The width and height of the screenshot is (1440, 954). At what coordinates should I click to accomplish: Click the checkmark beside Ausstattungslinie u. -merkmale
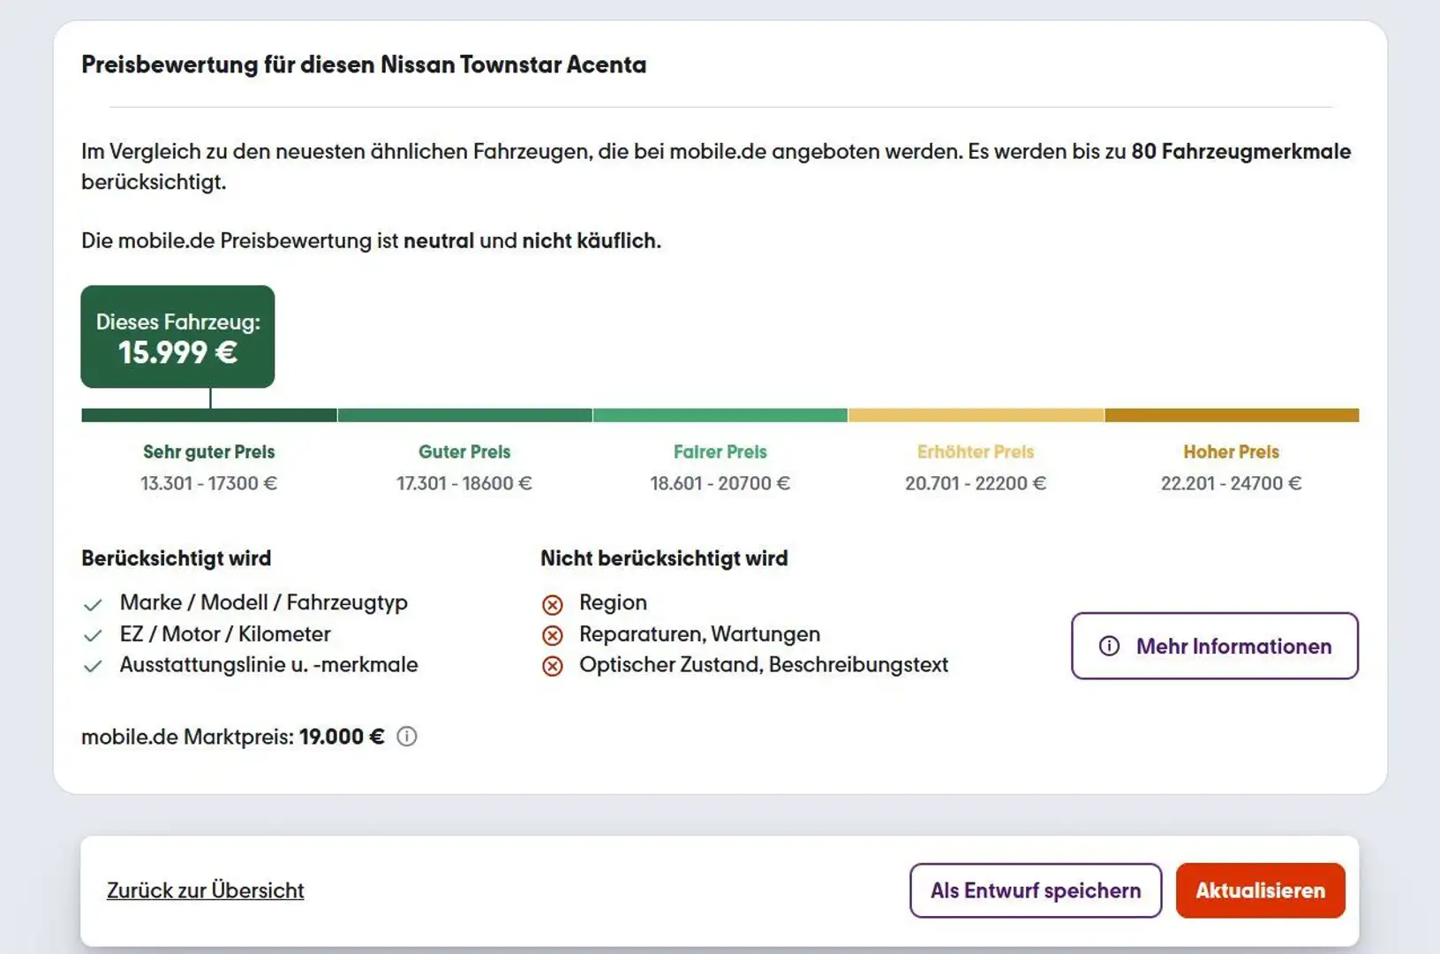point(93,667)
